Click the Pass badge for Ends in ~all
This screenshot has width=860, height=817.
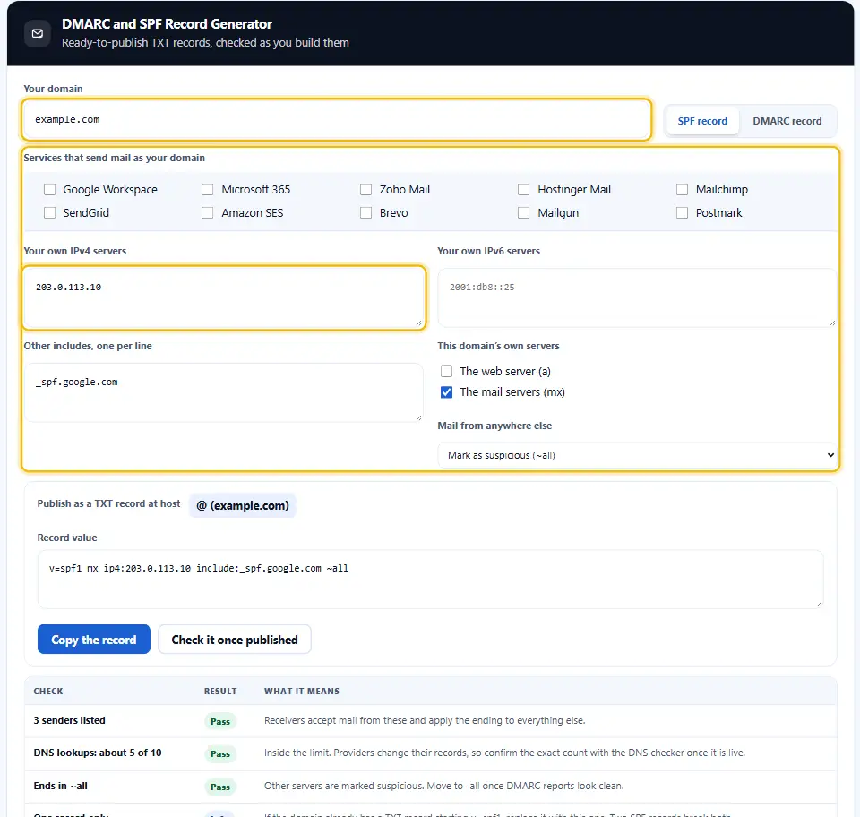click(x=220, y=787)
